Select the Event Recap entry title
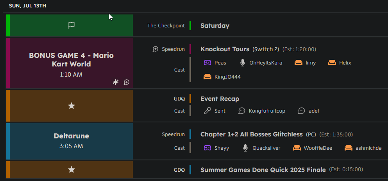The image size is (388, 181). [220, 99]
